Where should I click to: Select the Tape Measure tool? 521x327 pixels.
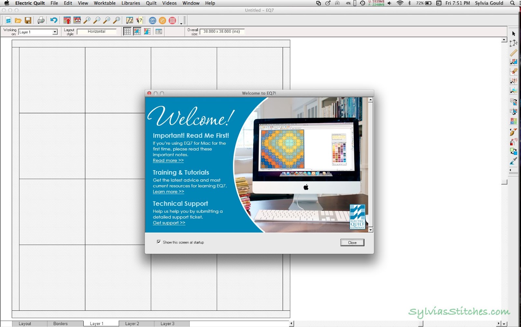[x=514, y=53]
